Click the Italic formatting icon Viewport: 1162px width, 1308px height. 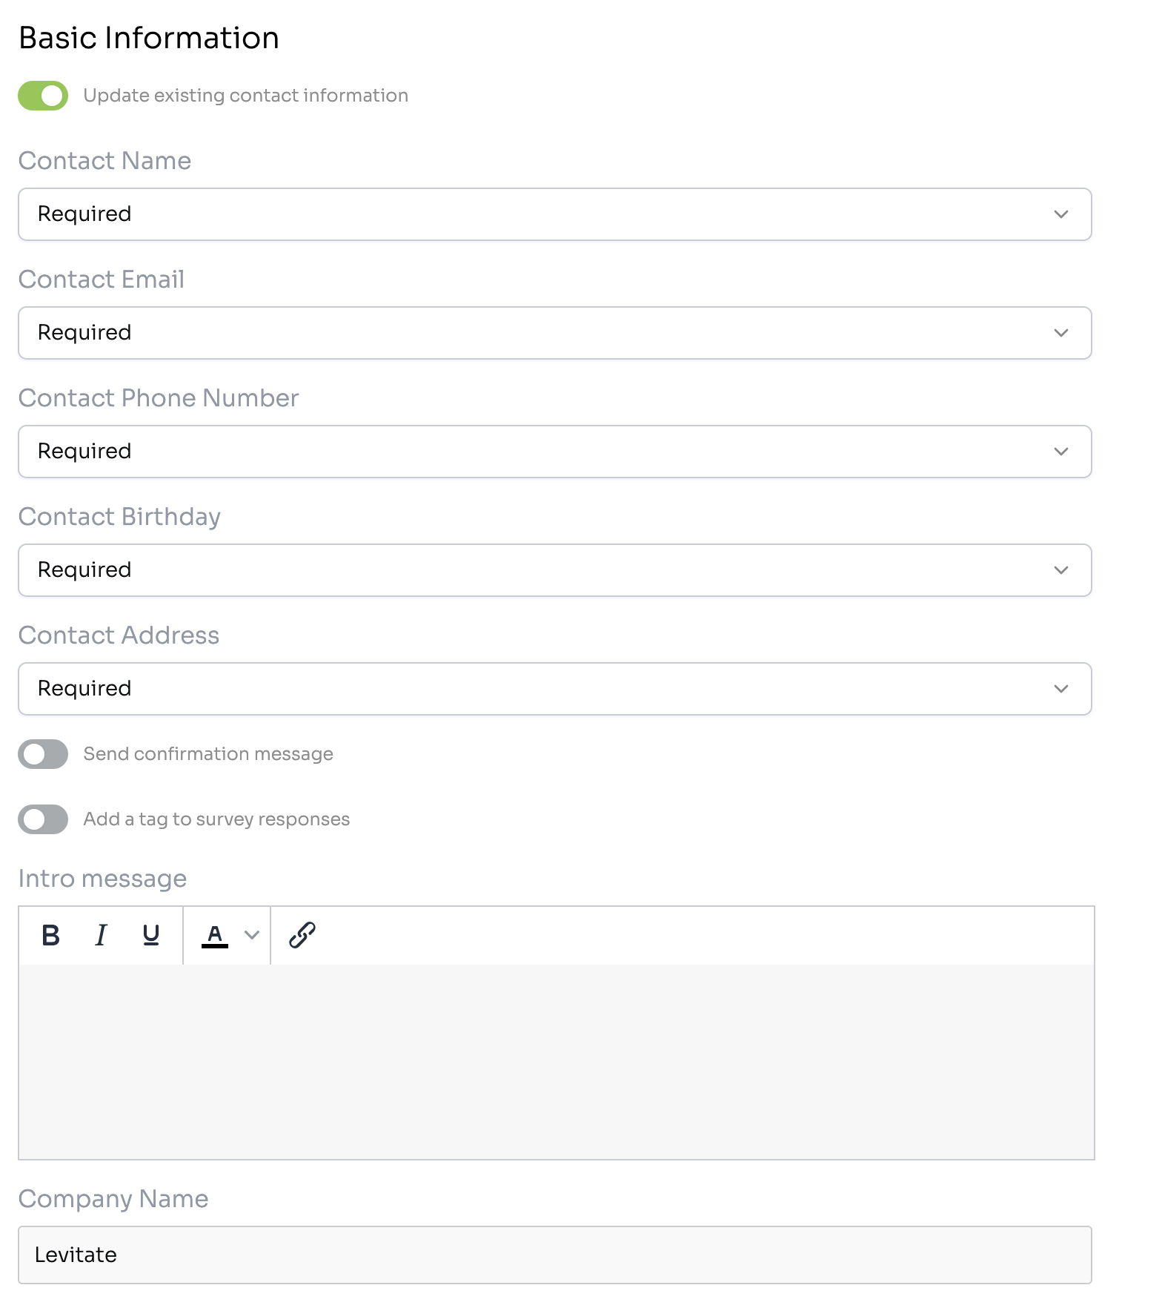click(102, 935)
